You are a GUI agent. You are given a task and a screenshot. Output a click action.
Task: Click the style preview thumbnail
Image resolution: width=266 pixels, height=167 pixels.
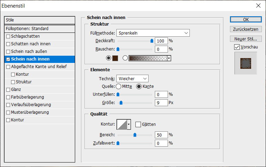(x=246, y=63)
